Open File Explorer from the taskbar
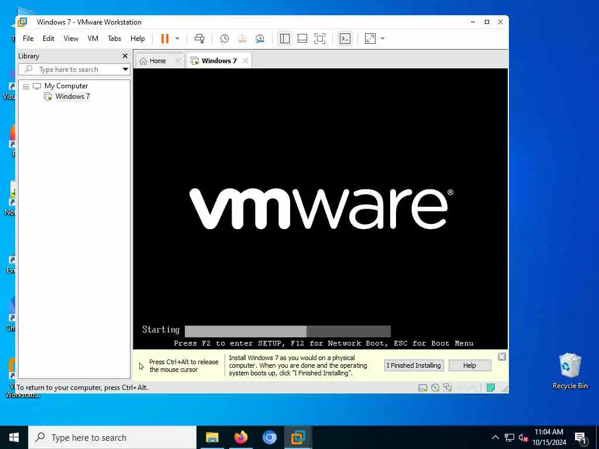This screenshot has width=599, height=449. pyautogui.click(x=212, y=437)
